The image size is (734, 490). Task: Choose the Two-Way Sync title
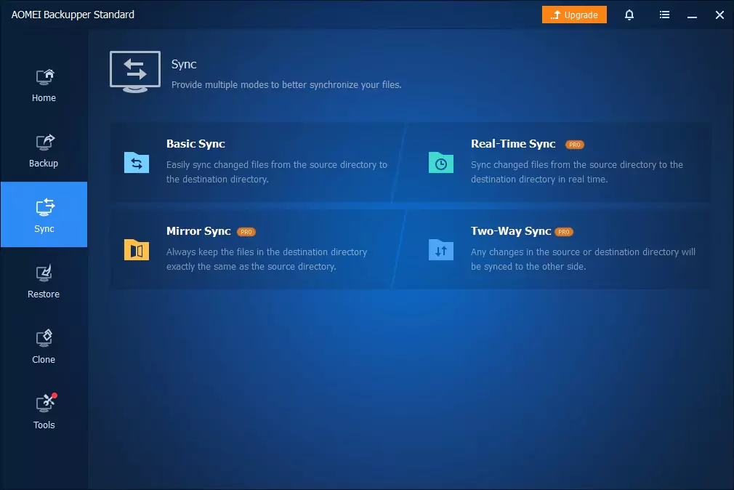click(x=511, y=231)
